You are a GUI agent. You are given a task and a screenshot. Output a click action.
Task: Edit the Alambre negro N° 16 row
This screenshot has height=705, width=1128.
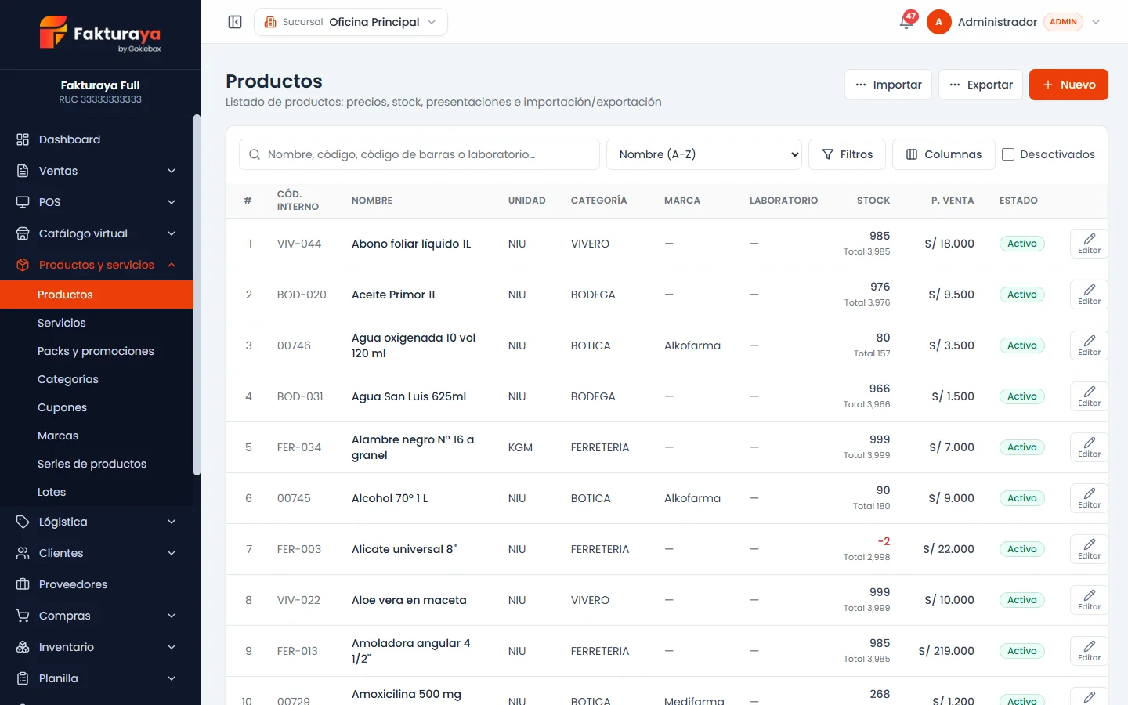coord(1089,447)
